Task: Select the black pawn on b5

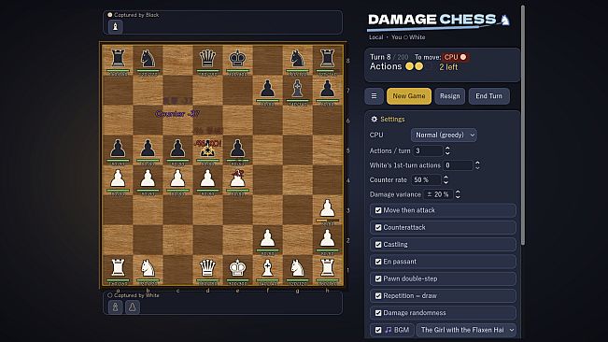Action: (148, 149)
